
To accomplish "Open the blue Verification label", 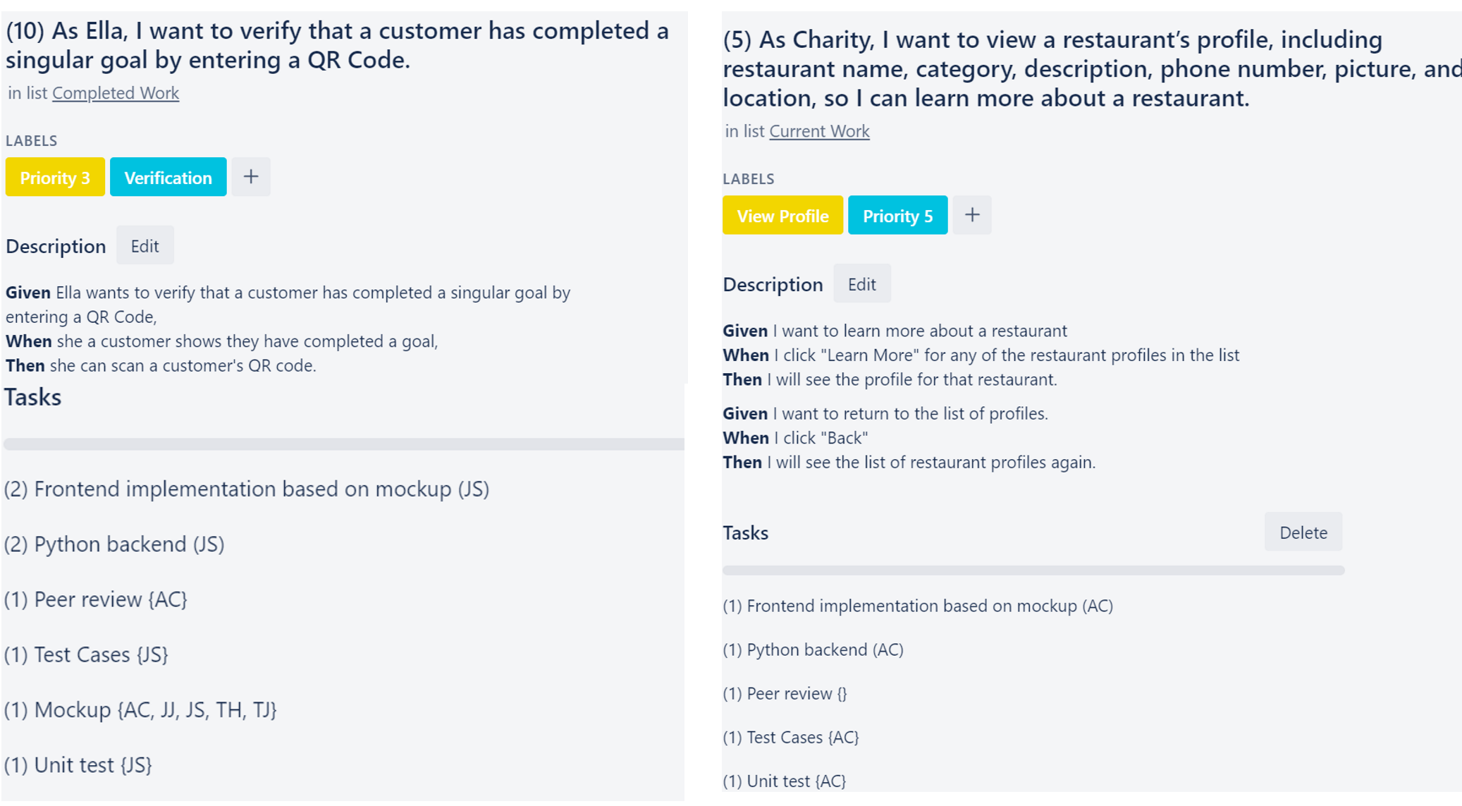I will (x=168, y=177).
